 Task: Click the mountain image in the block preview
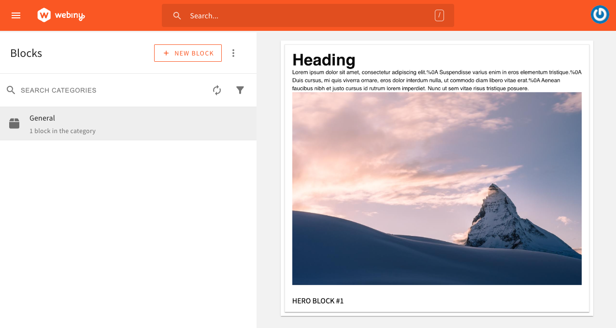(x=437, y=188)
